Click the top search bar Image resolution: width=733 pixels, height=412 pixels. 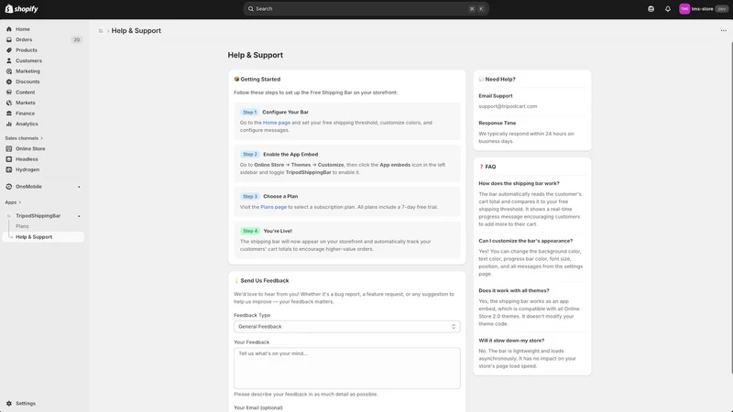pyautogui.click(x=366, y=9)
